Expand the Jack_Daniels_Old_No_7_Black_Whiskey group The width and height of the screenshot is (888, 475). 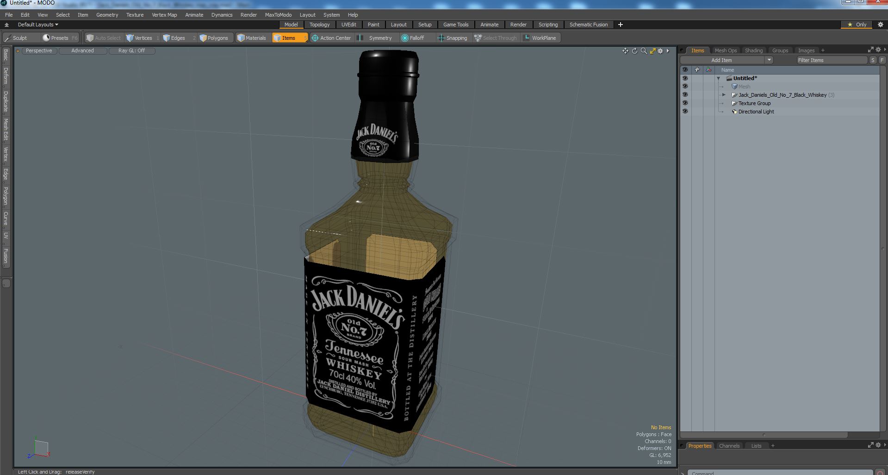point(724,95)
